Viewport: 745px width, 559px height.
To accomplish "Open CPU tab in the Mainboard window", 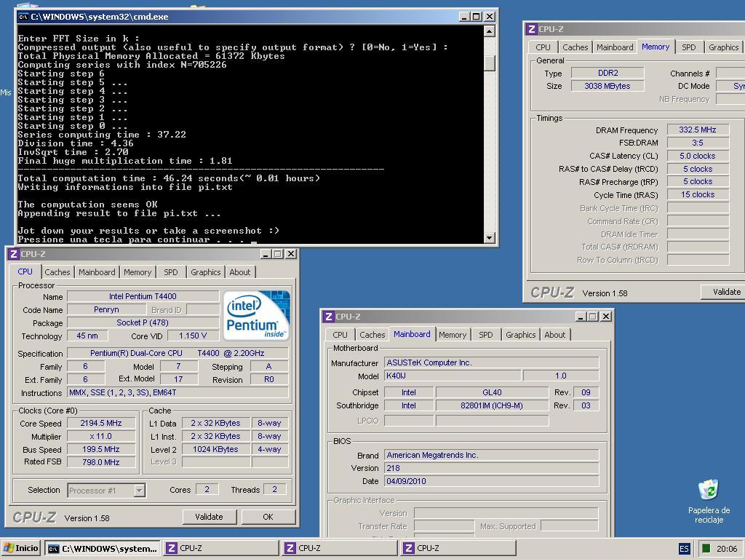I will click(340, 335).
